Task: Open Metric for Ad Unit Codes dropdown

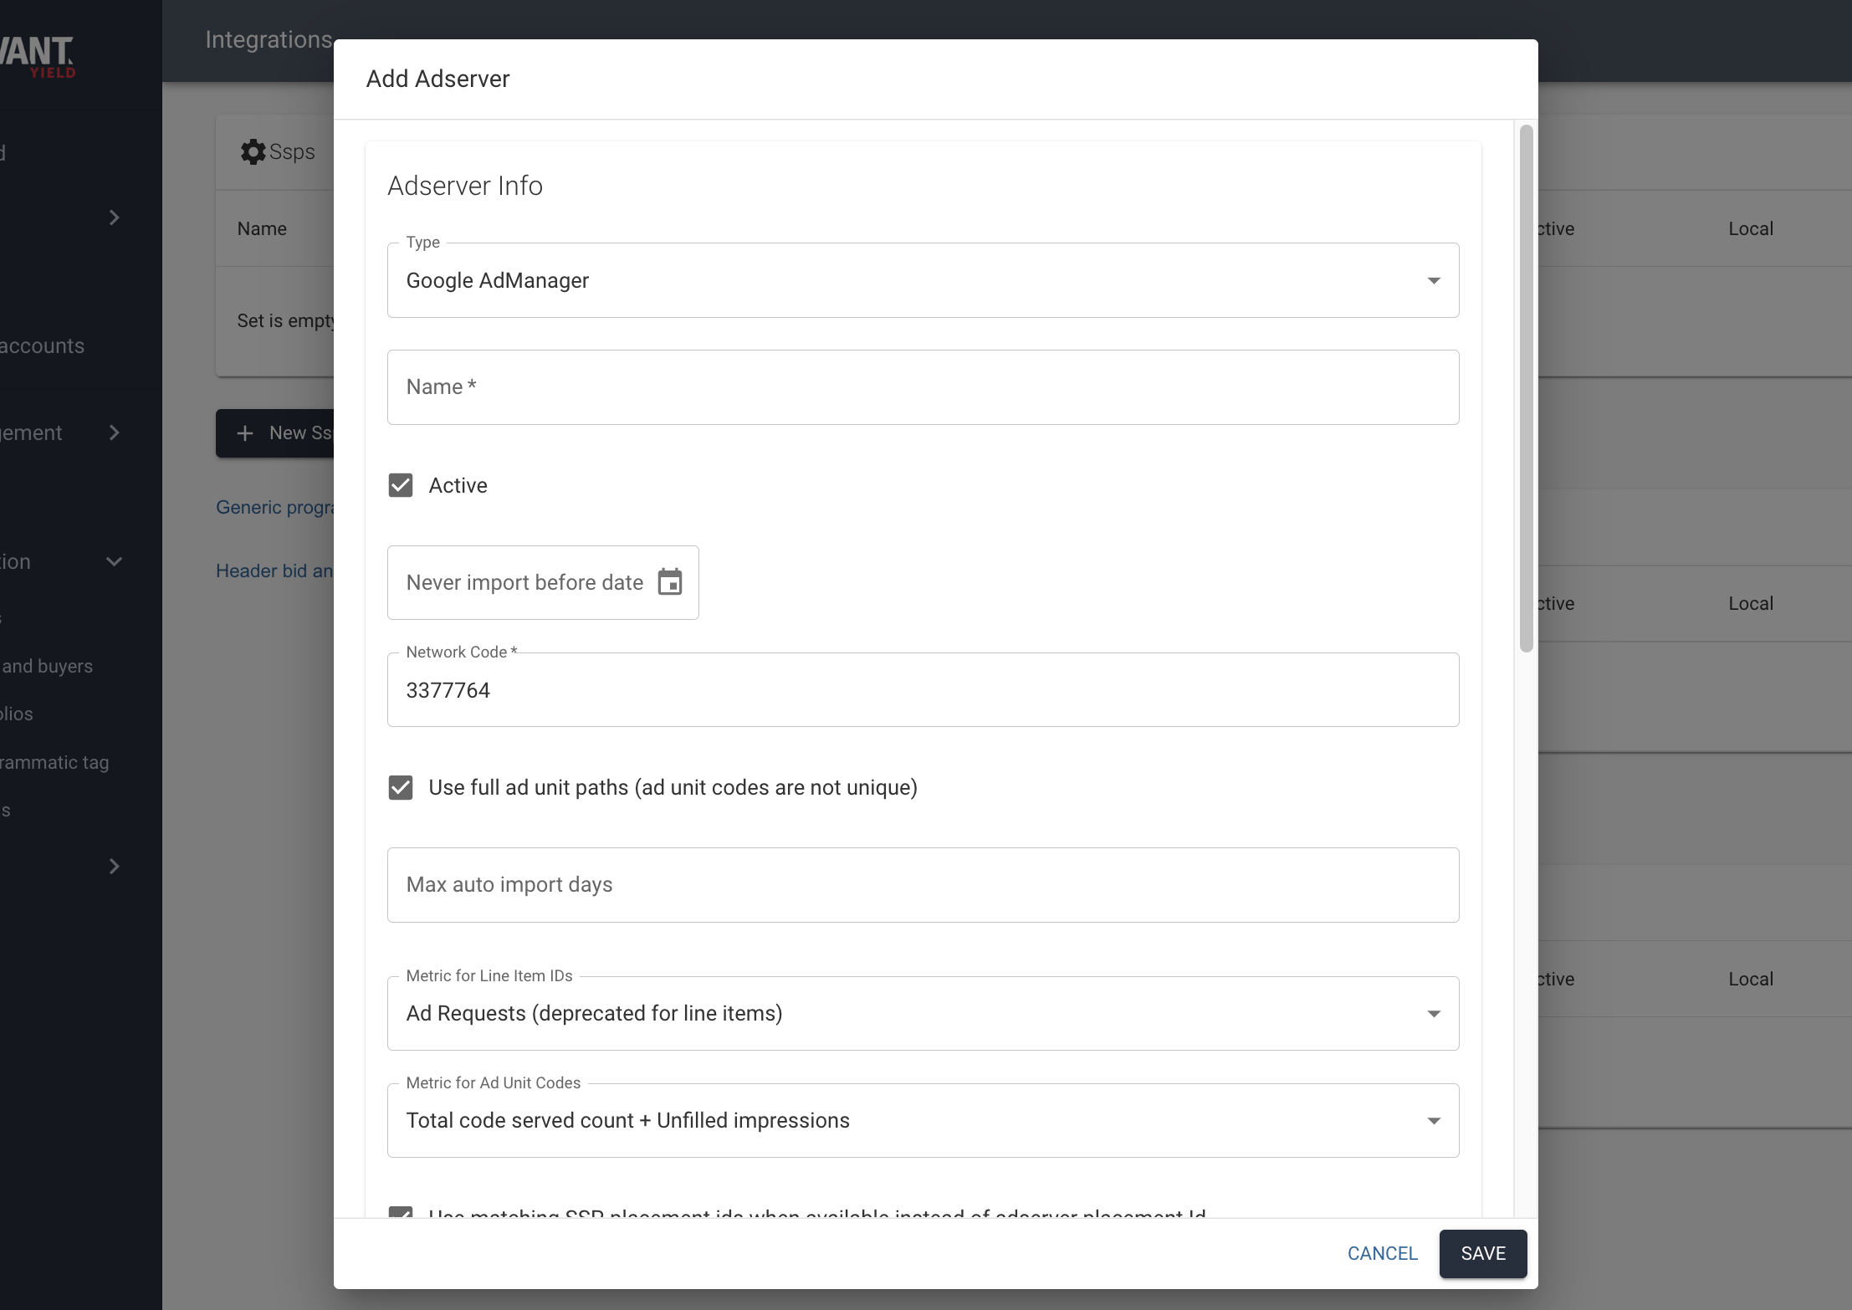Action: tap(923, 1120)
